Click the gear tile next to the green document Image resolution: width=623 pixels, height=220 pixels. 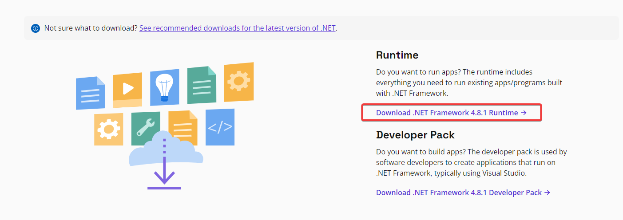click(238, 82)
